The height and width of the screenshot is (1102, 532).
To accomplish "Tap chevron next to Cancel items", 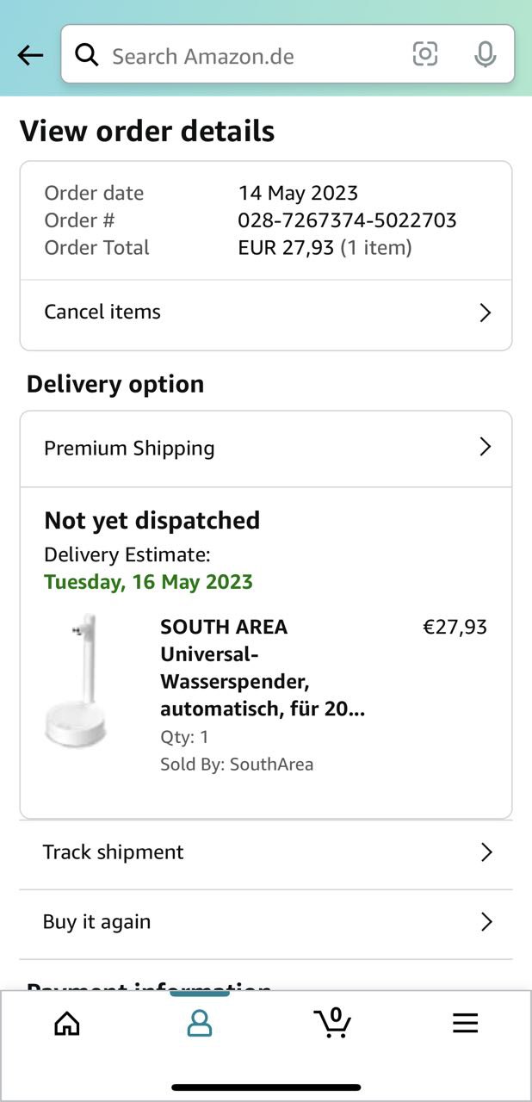I will (x=486, y=313).
